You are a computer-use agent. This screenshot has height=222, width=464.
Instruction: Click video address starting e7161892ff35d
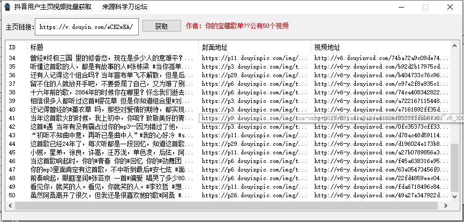[381, 109]
